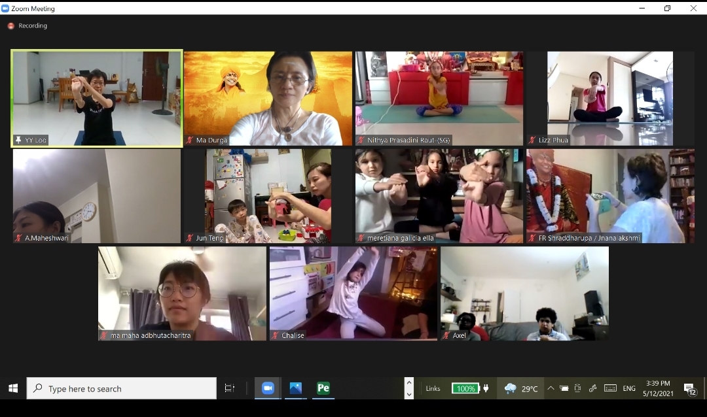707x417 pixels.
Task: Click the Type here to search box
Action: (x=122, y=388)
